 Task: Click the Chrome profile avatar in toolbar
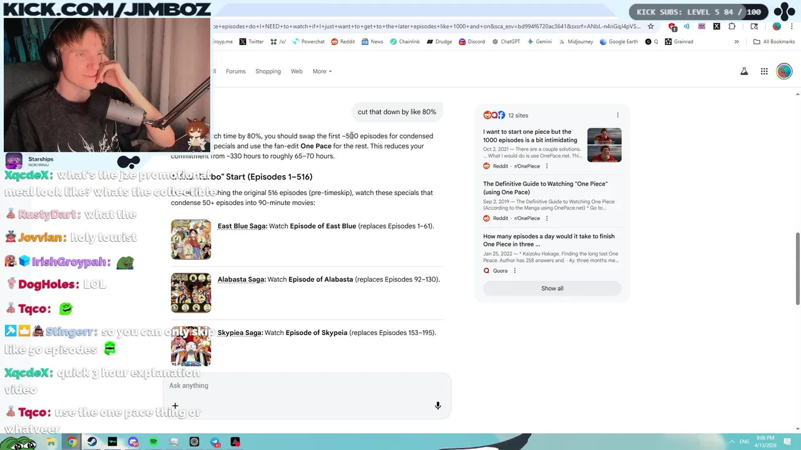[x=777, y=26]
